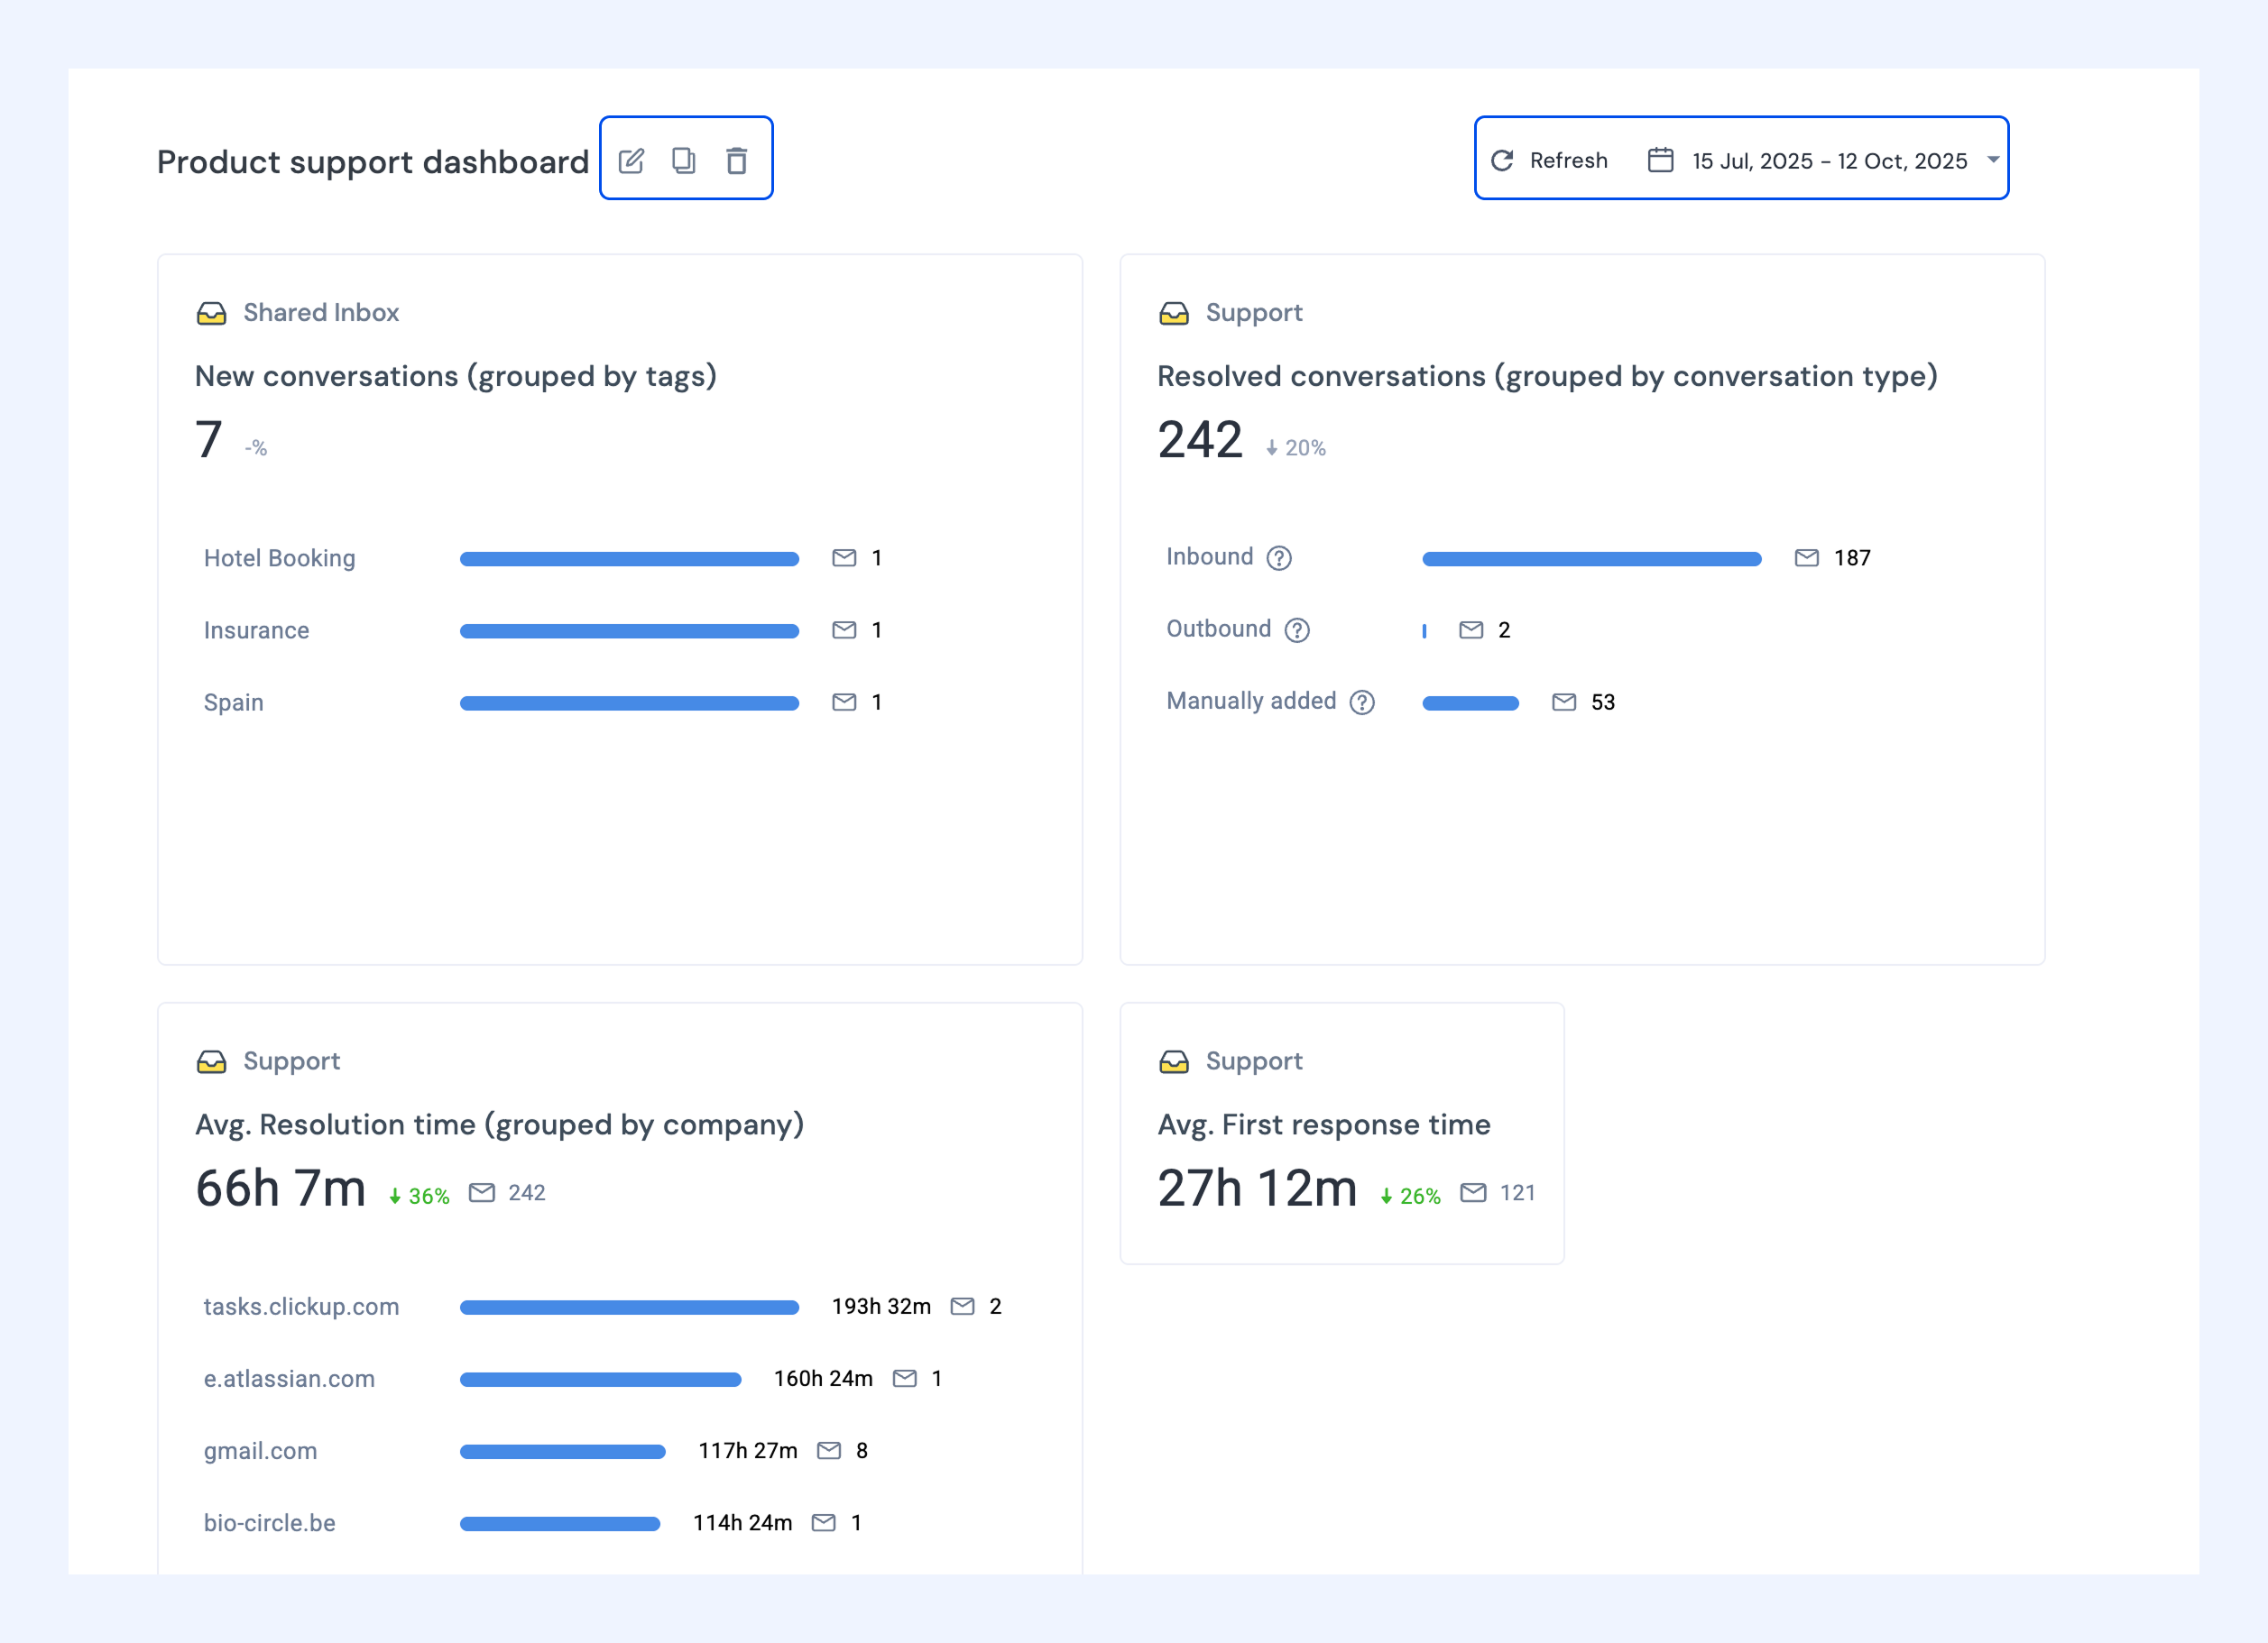Viewport: 2268px width, 1643px height.
Task: Expand the date range dropdown arrow
Action: (x=1992, y=160)
